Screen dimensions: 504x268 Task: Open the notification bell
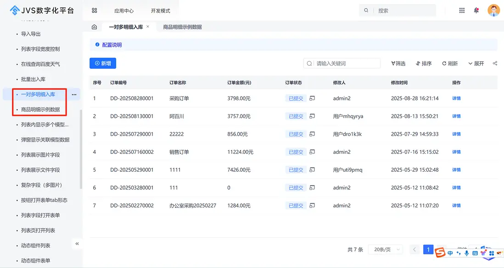(476, 11)
